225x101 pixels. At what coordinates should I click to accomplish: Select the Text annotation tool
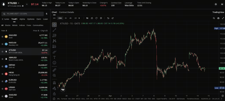pos(54,57)
